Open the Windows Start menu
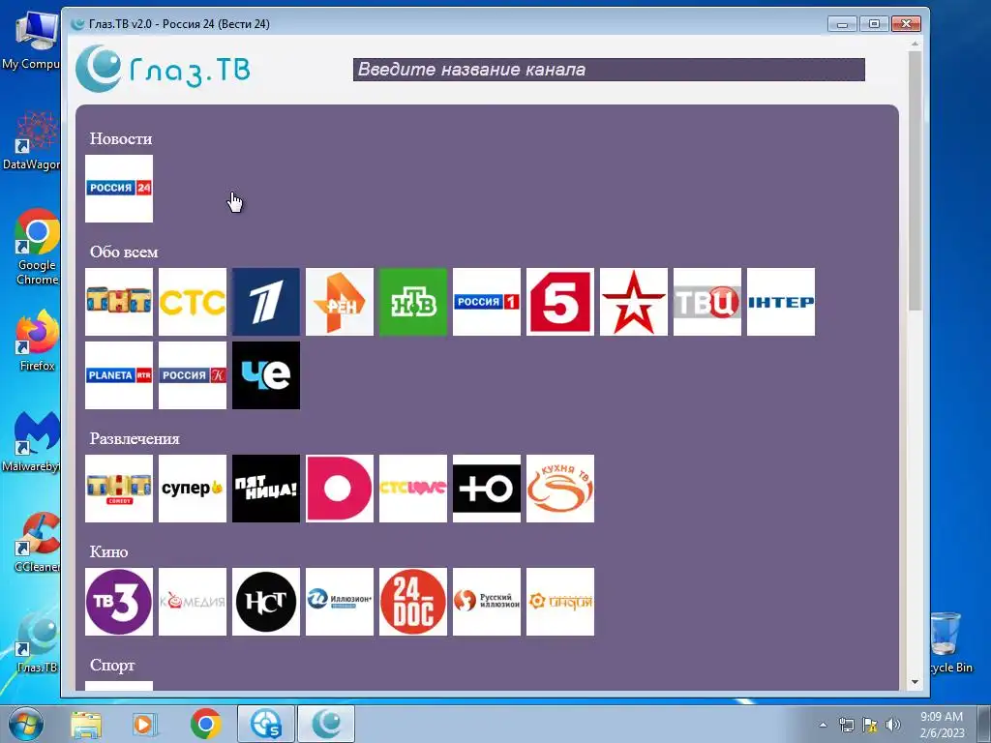Screen dimensions: 991x743 (x=24, y=724)
